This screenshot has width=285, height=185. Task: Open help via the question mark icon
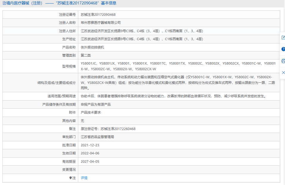[x=283, y=49]
